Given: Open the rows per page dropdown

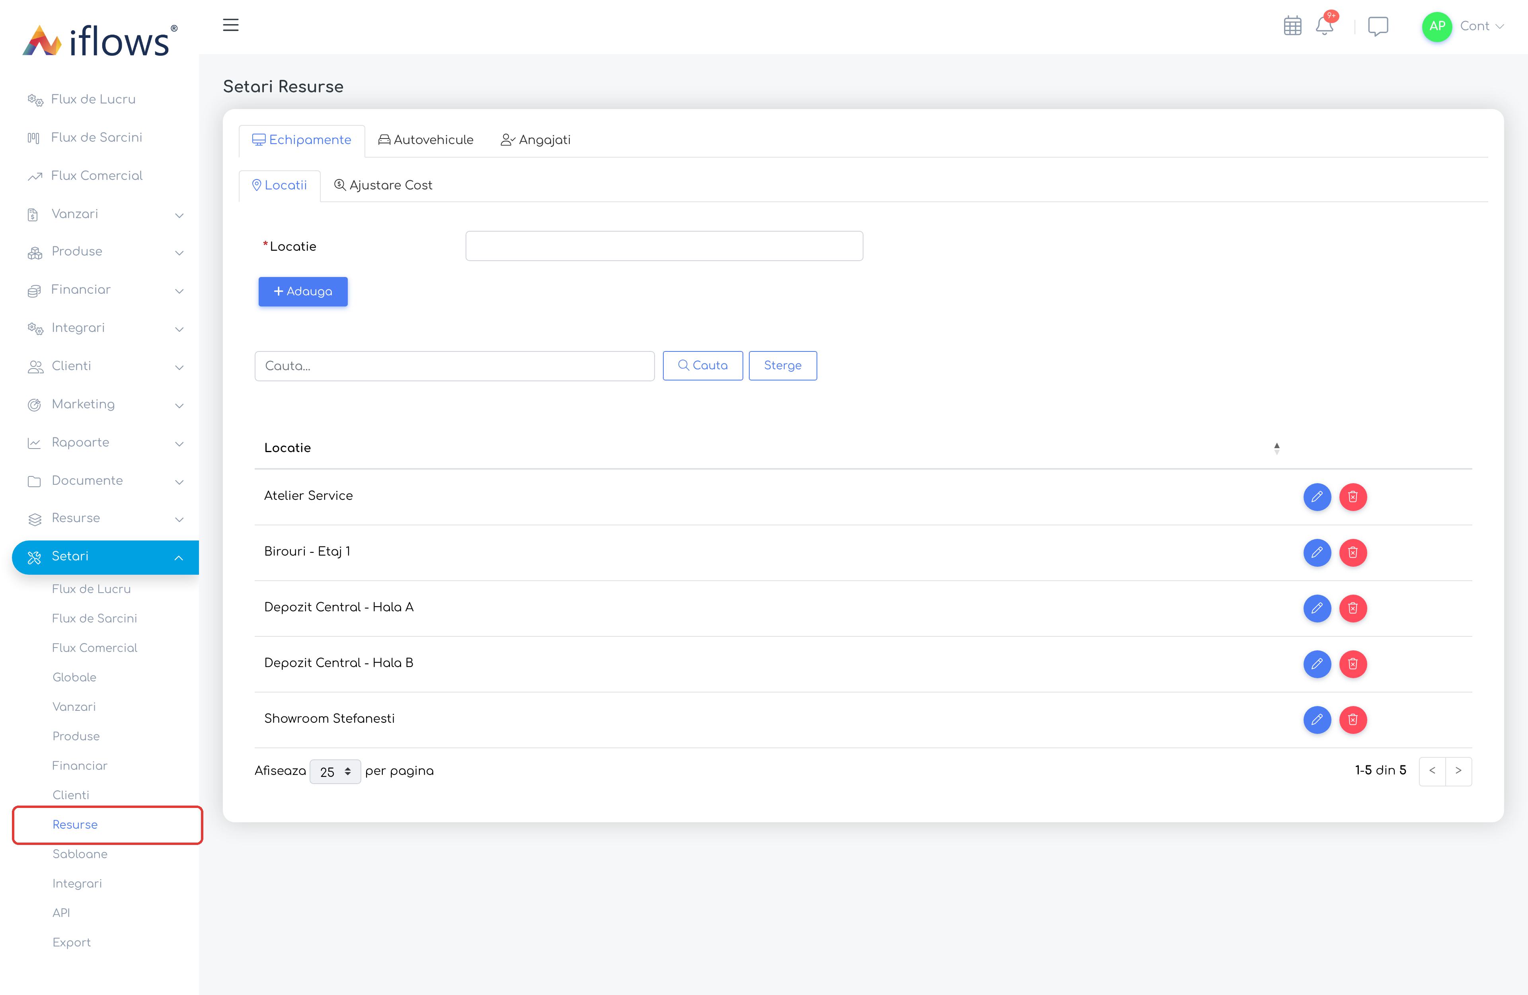Looking at the screenshot, I should [x=335, y=771].
